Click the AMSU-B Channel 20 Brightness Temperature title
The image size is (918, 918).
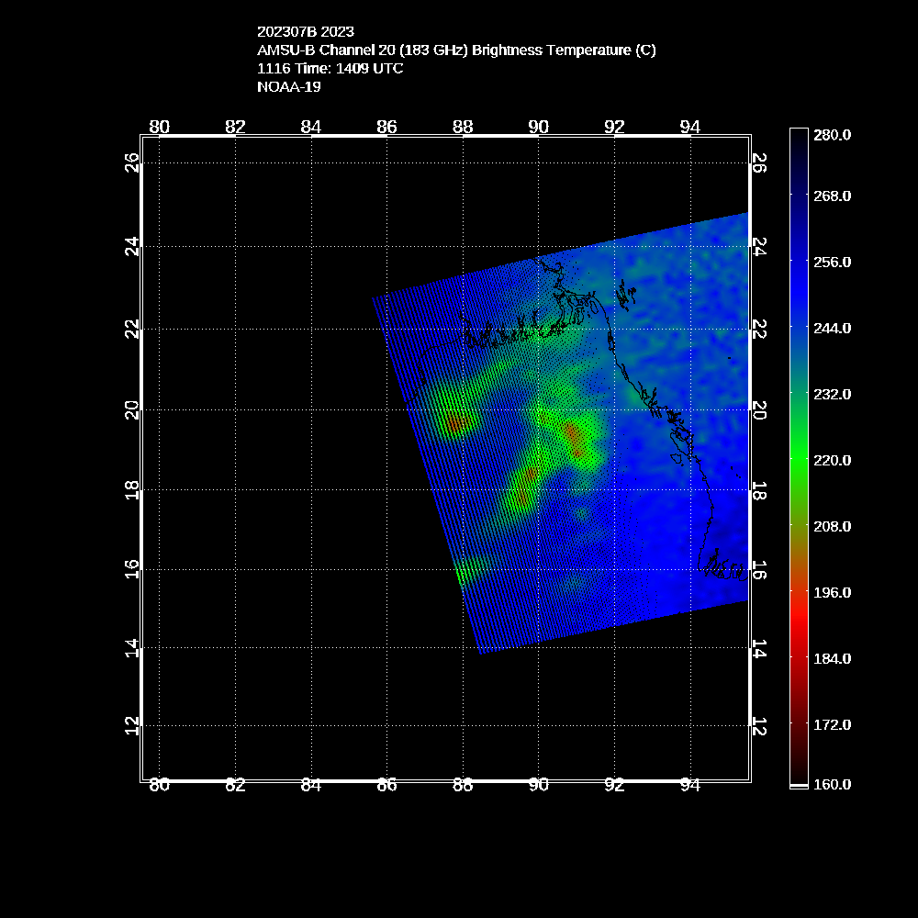[x=456, y=50]
